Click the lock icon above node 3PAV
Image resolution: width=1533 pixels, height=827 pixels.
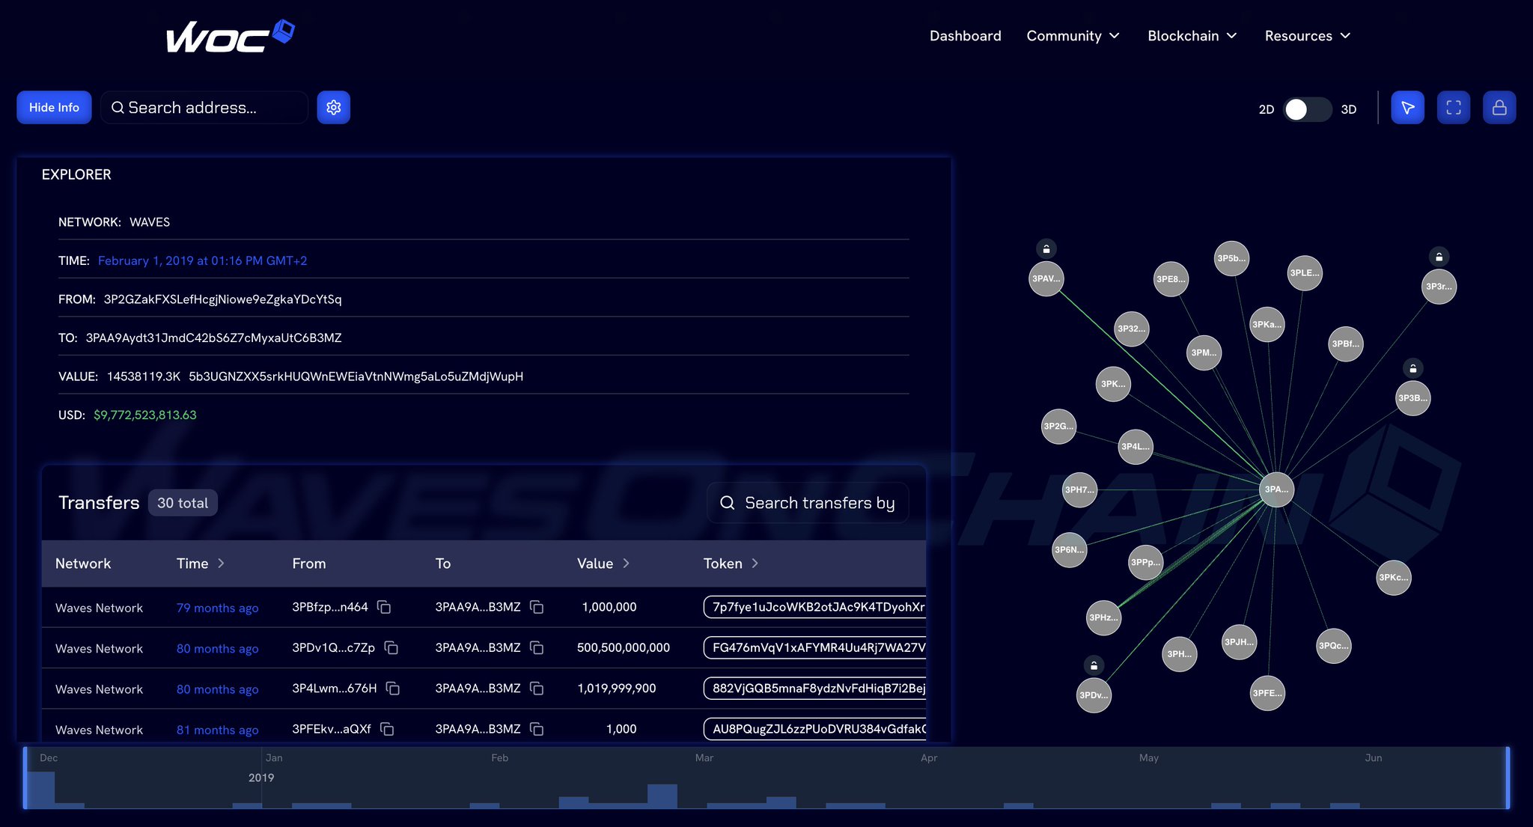click(x=1046, y=248)
